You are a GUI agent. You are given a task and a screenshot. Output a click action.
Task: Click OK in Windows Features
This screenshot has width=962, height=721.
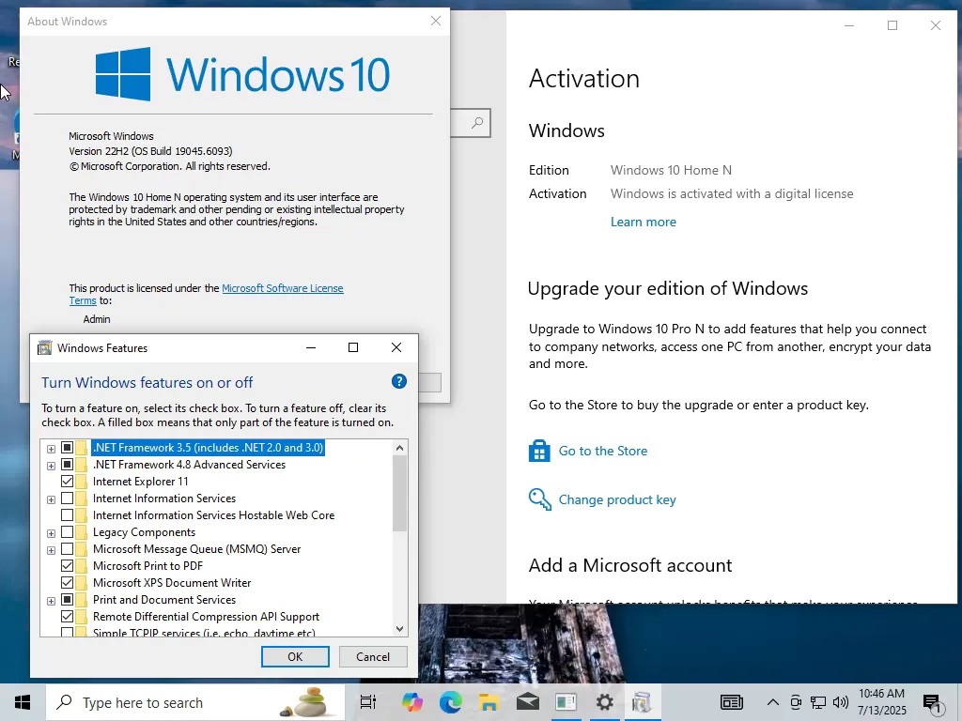[295, 656]
